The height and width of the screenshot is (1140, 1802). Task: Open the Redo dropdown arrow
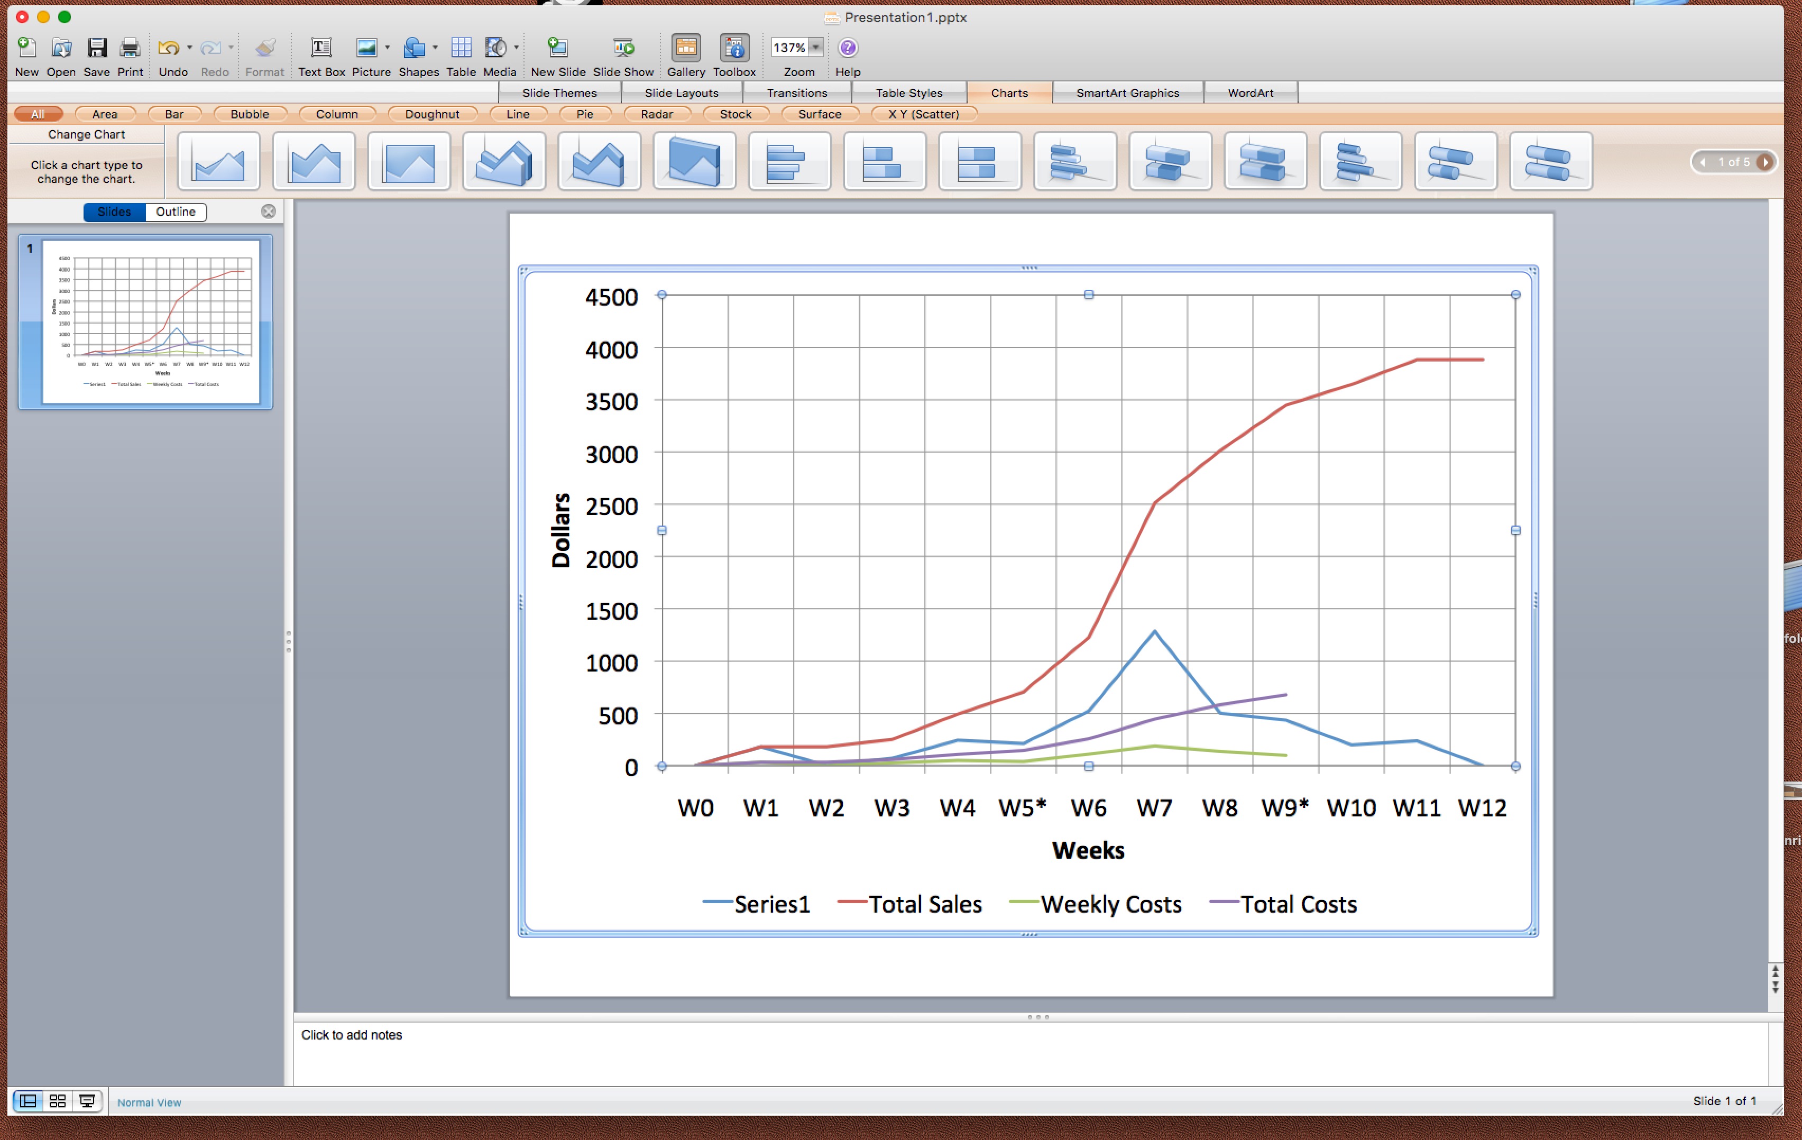click(231, 48)
